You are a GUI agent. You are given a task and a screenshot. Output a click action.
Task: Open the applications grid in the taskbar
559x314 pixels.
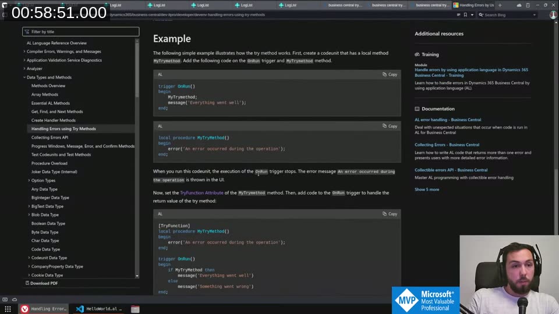coord(8,309)
